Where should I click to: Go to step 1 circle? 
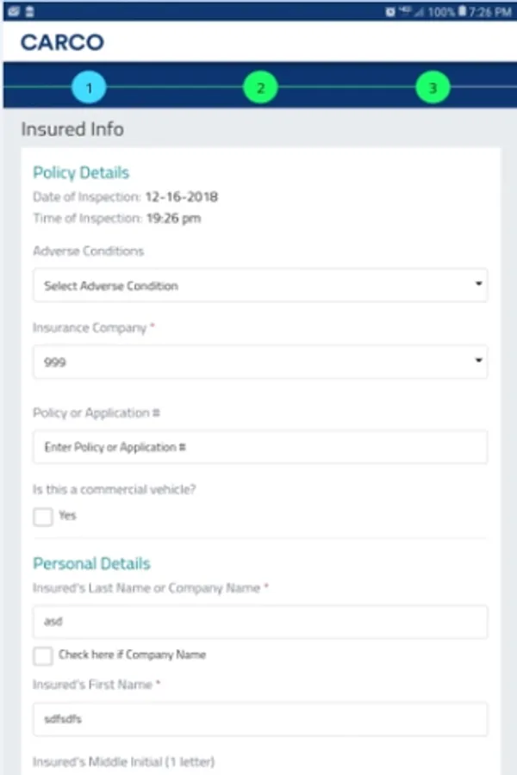point(89,87)
